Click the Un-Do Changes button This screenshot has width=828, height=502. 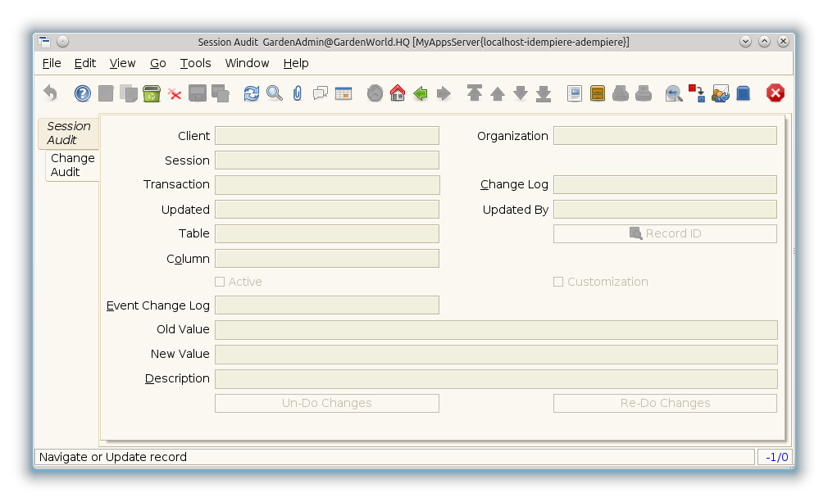(326, 403)
